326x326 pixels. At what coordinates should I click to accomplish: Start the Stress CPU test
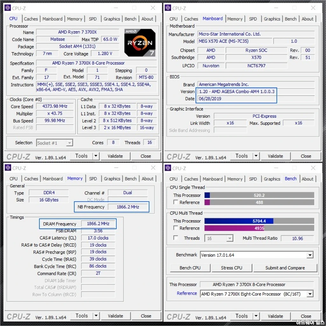(232, 268)
